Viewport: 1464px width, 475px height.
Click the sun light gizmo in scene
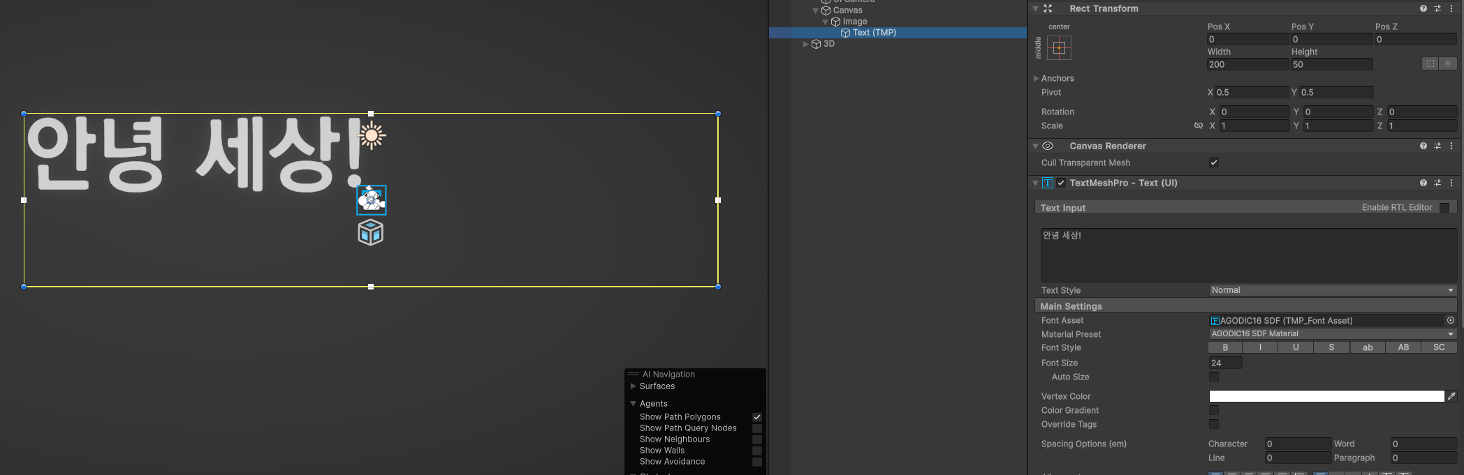click(x=372, y=135)
